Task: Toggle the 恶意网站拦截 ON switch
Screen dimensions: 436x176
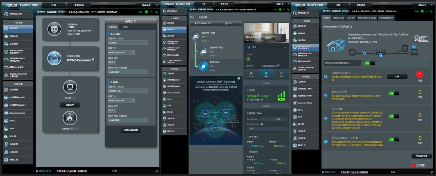Action: pos(394,93)
